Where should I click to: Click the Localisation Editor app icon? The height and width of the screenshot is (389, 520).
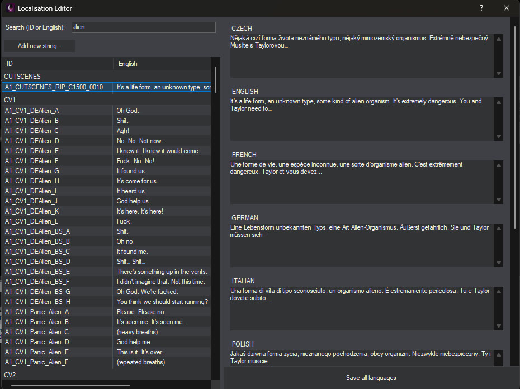(x=10, y=8)
